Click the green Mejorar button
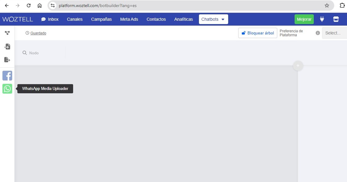The image size is (347, 182). click(x=304, y=19)
